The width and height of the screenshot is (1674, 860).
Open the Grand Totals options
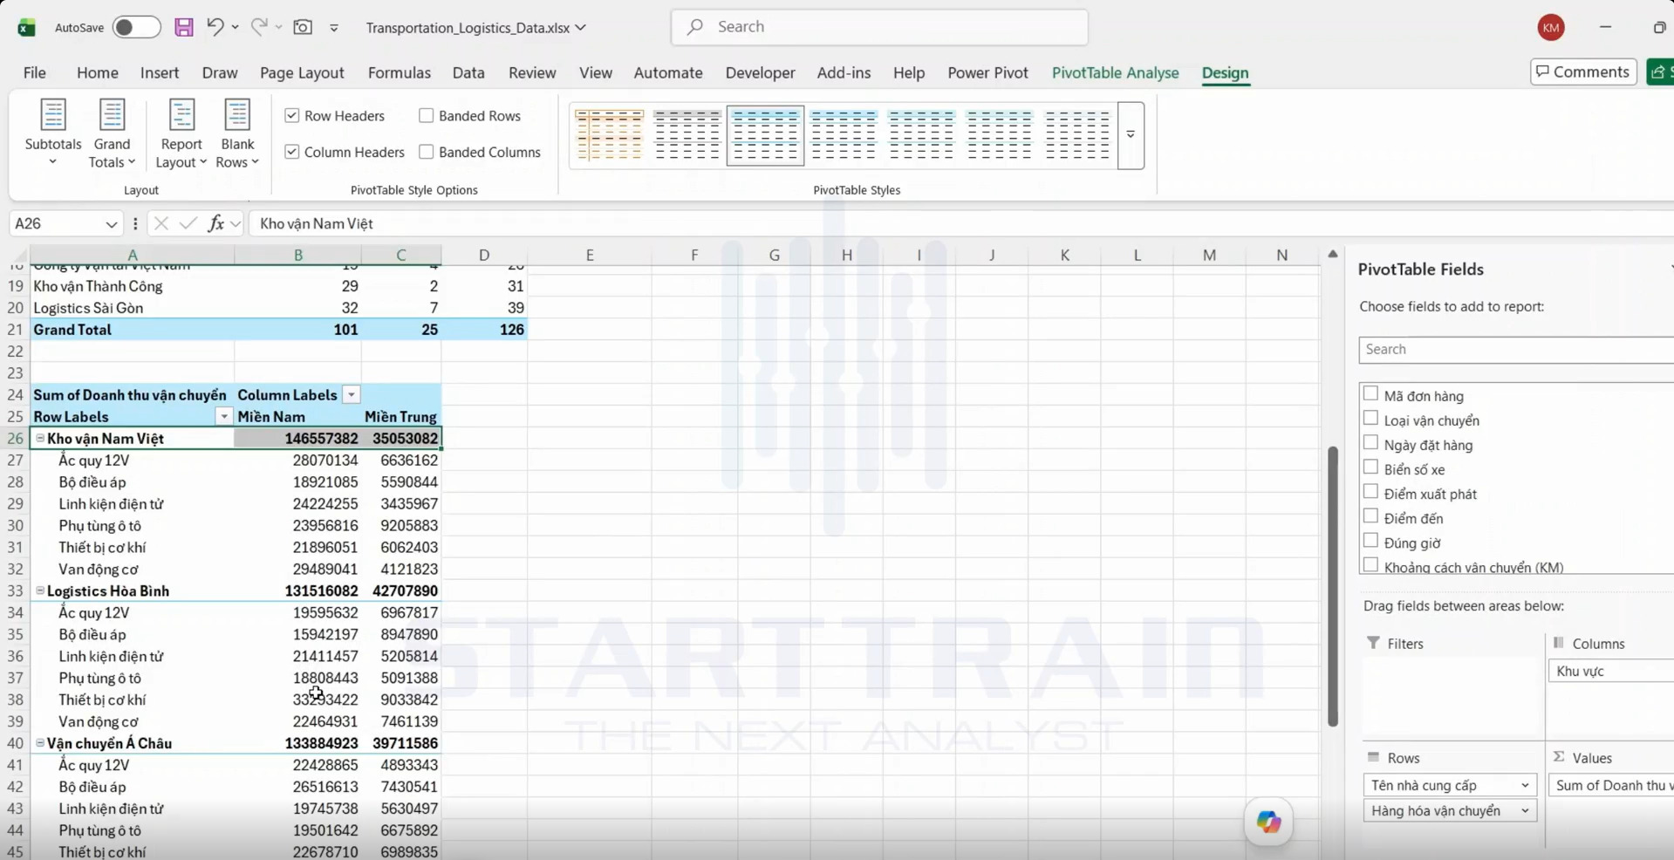click(112, 133)
